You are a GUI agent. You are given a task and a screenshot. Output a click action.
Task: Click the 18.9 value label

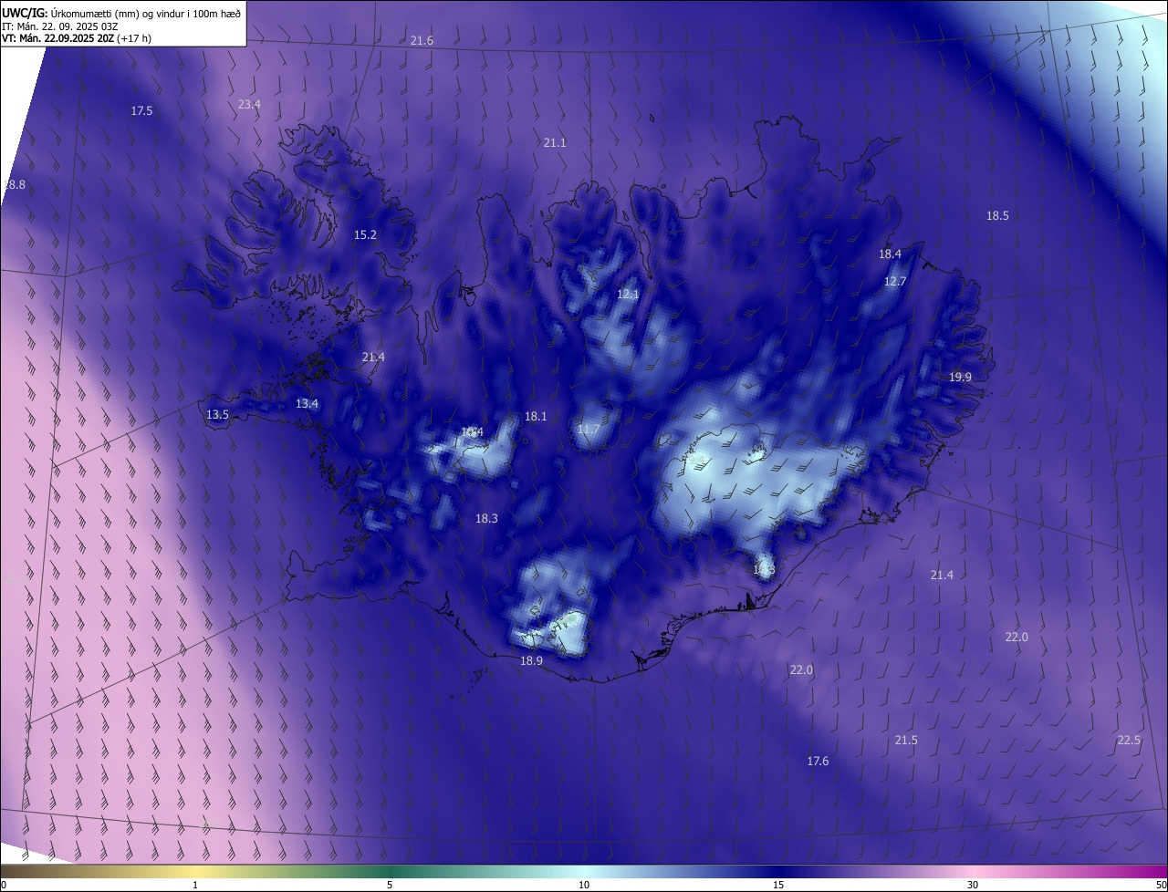[531, 661]
